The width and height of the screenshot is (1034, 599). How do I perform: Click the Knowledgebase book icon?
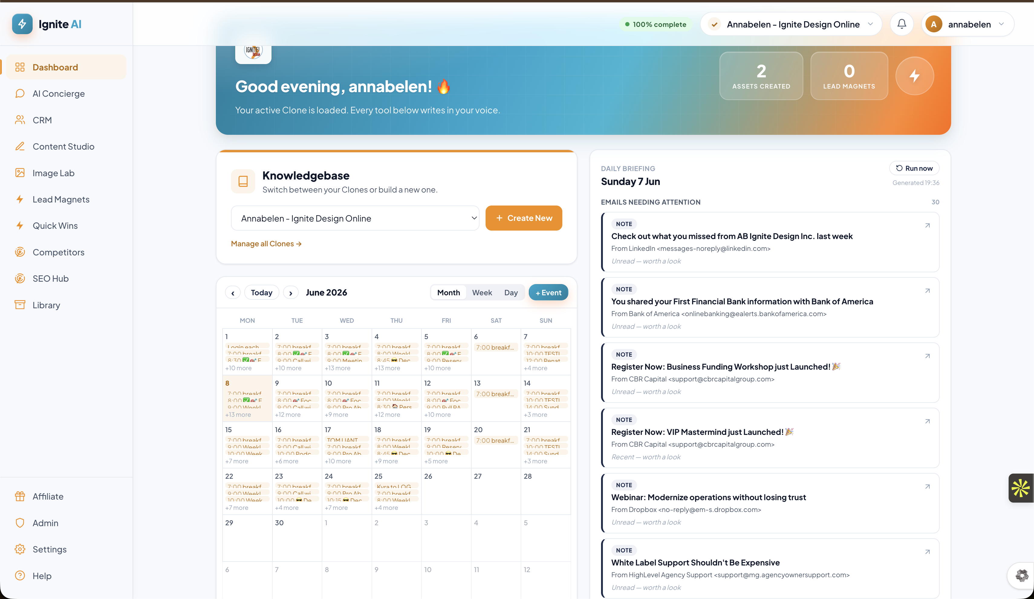243,181
